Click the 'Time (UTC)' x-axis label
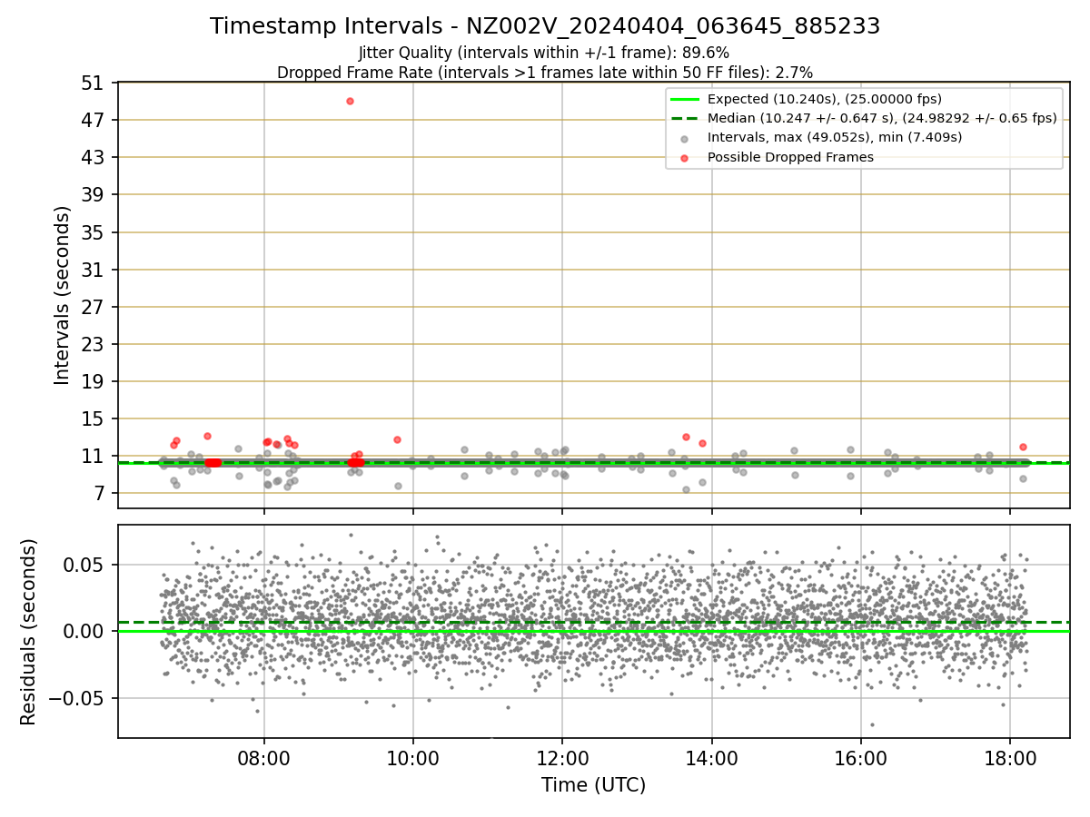 tap(594, 785)
